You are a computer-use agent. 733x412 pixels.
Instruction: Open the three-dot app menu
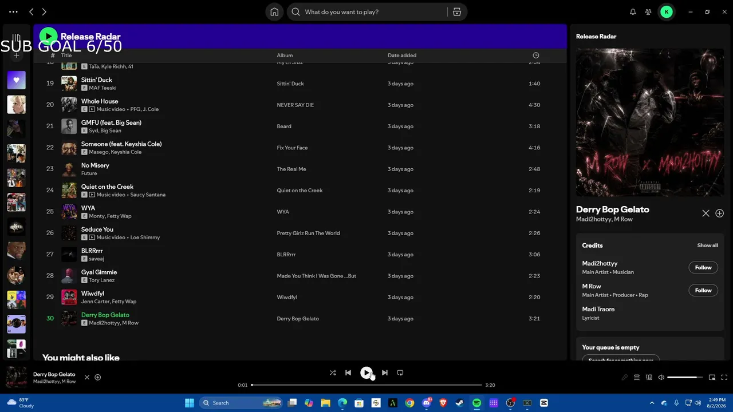tap(13, 11)
